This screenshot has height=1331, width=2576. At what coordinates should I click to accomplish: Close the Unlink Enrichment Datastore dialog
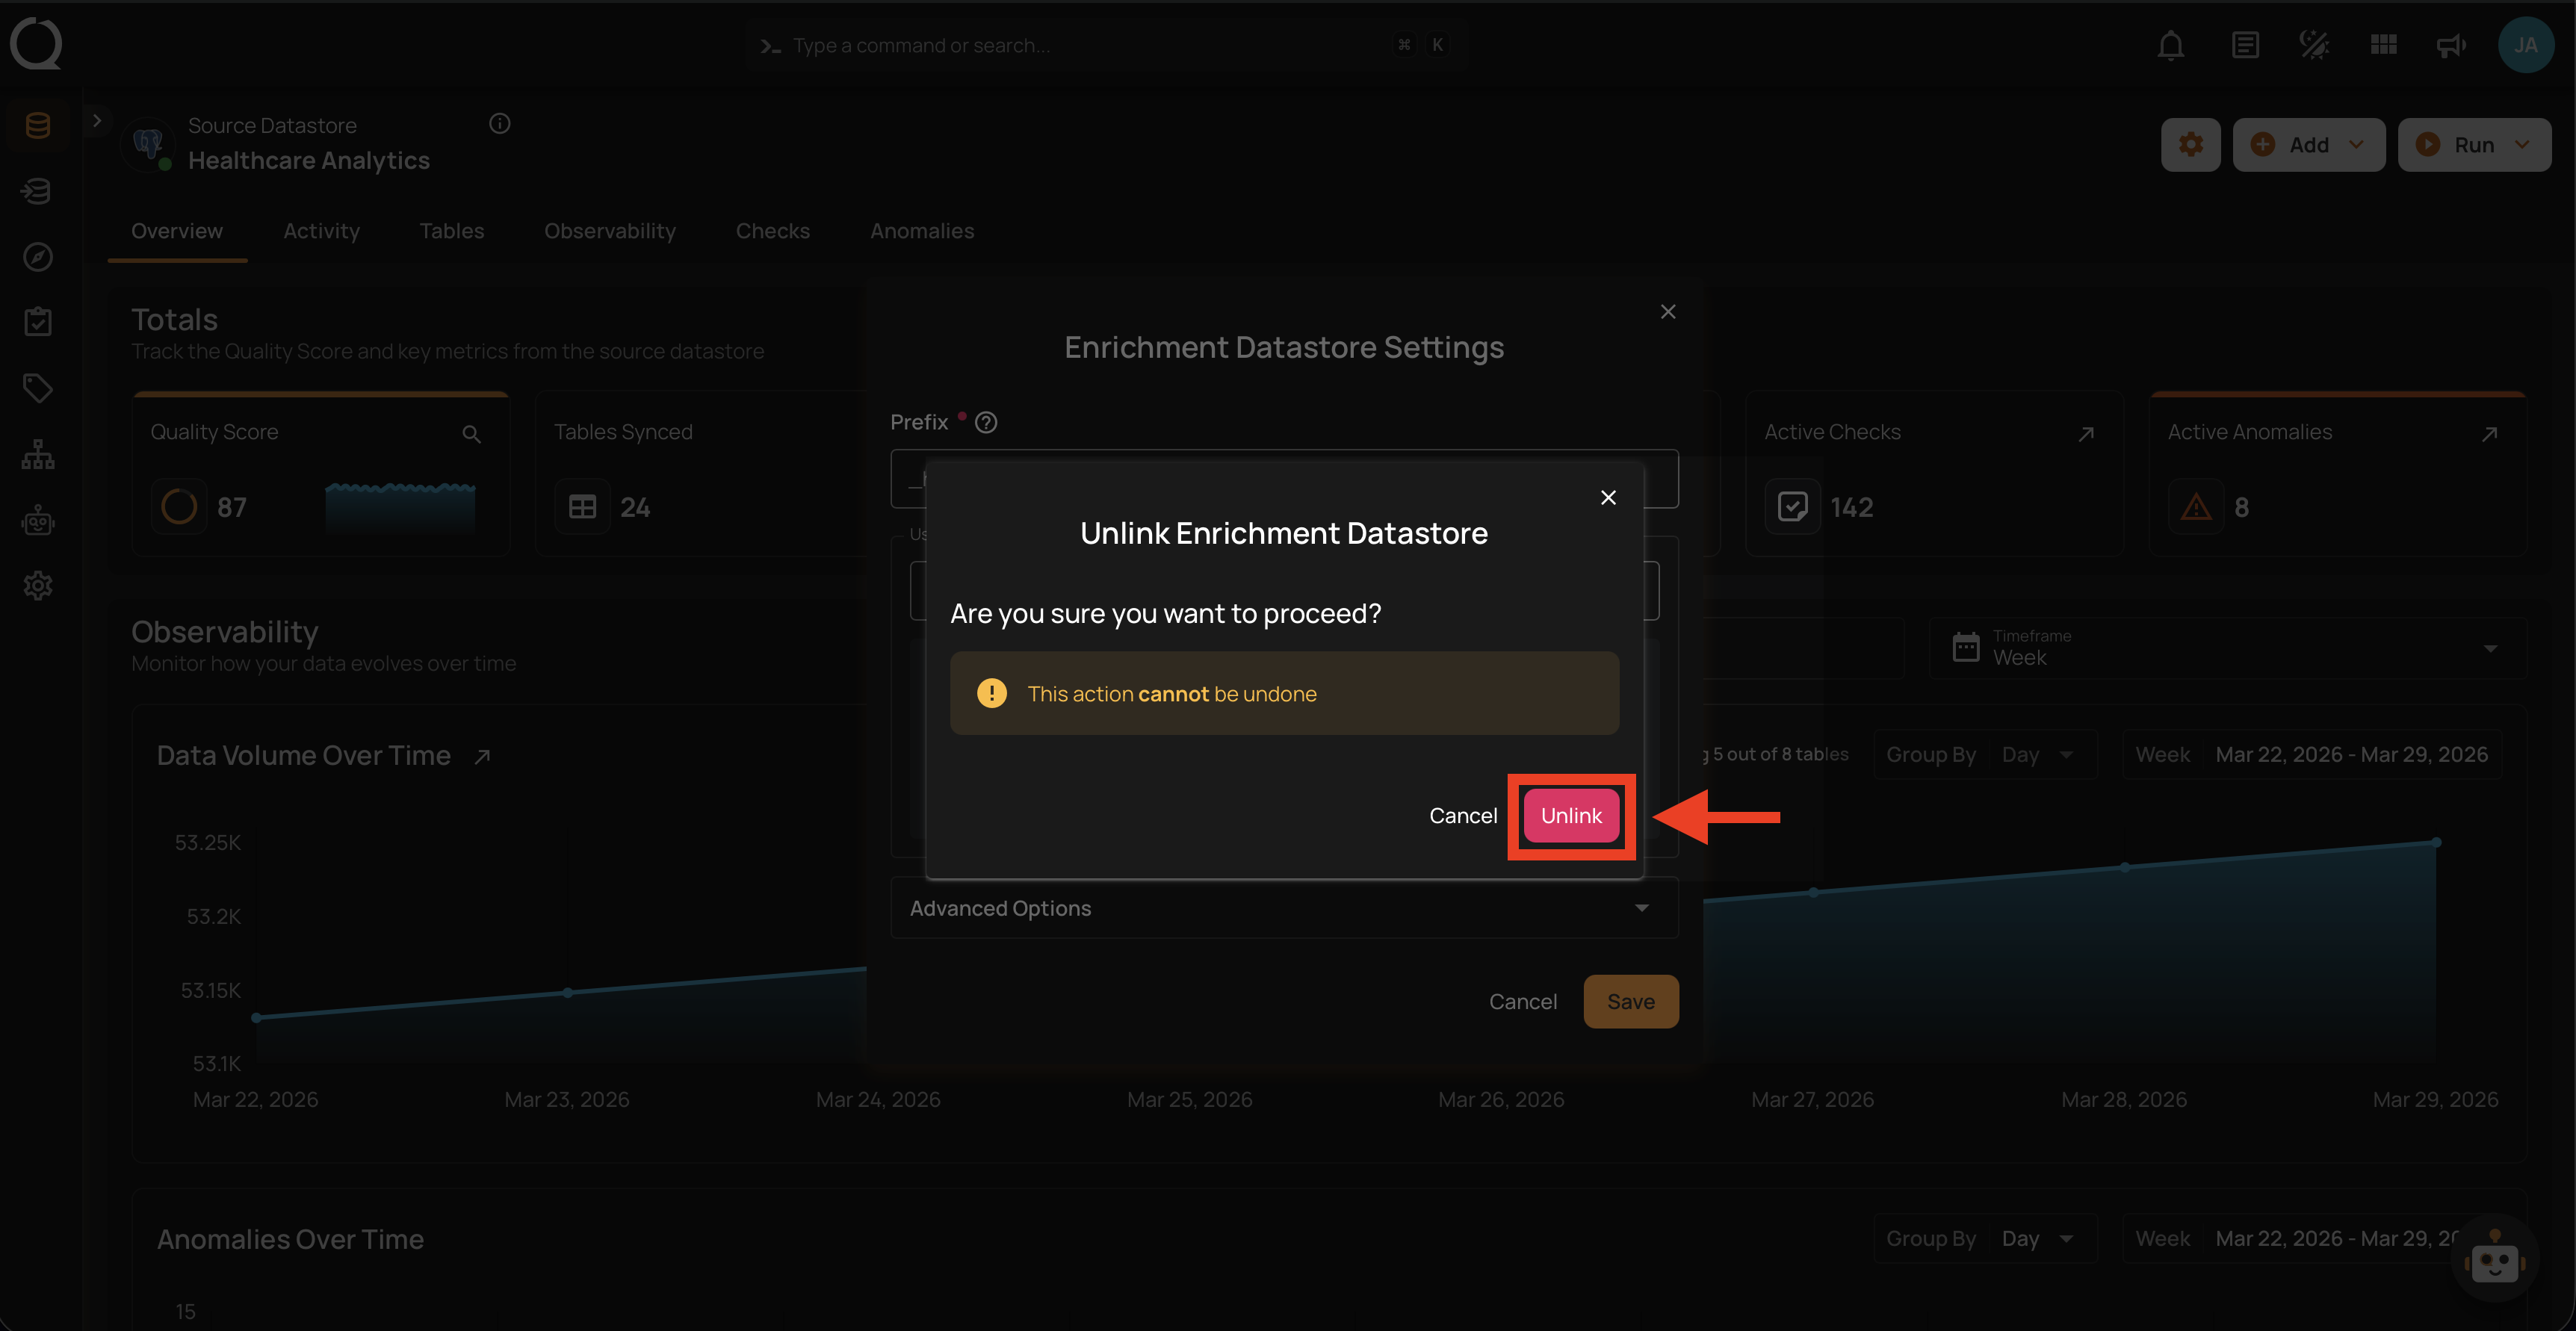pyautogui.click(x=1608, y=498)
